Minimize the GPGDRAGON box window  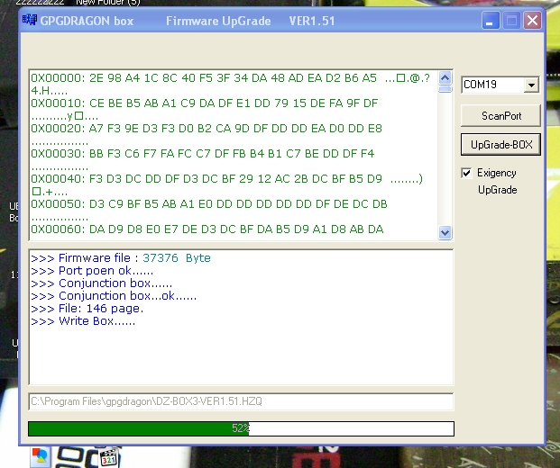coord(491,21)
